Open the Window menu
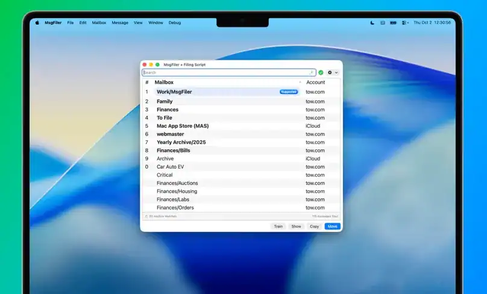 156,23
